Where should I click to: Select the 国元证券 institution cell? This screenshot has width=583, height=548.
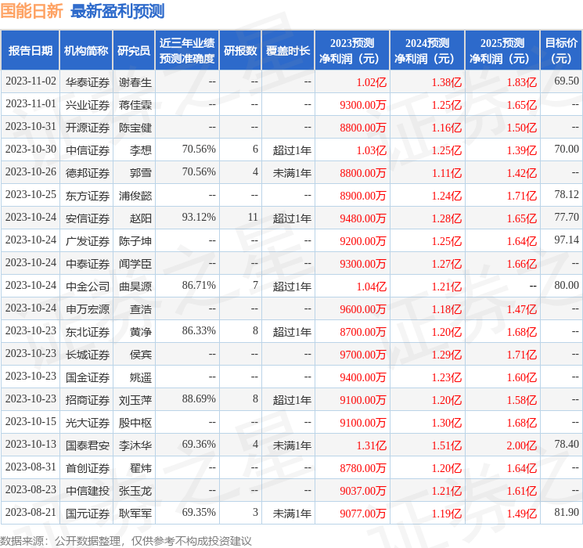click(88, 514)
